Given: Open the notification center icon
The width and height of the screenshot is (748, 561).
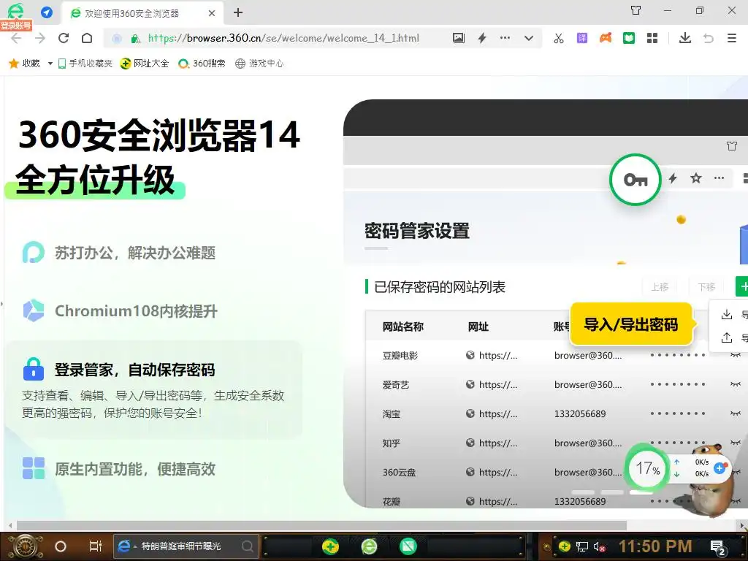Looking at the screenshot, I should click(x=717, y=547).
